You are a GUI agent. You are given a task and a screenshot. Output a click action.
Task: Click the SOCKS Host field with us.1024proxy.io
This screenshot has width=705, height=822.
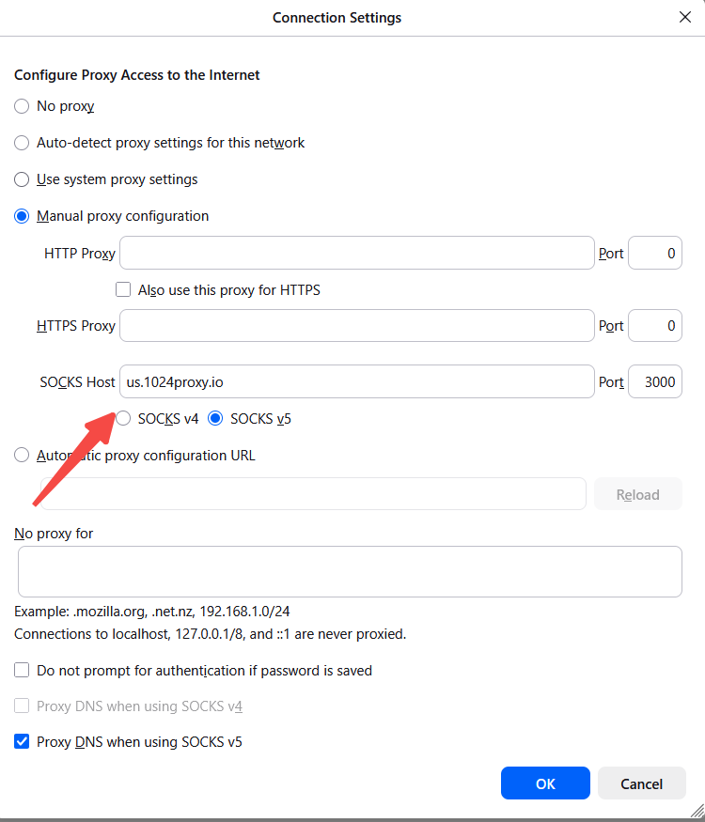[357, 382]
